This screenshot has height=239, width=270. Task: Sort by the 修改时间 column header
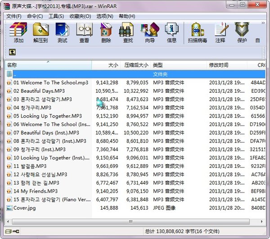click(227, 65)
